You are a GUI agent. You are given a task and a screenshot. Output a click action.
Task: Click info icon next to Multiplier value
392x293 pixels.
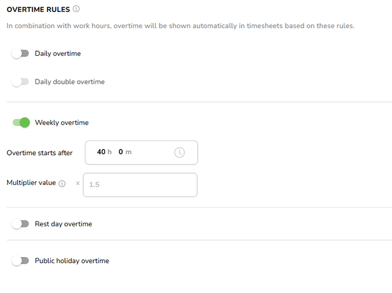[62, 184]
